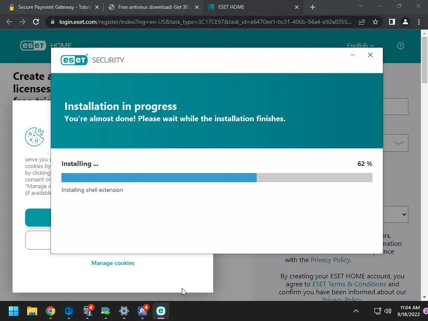Image resolution: width=428 pixels, height=321 pixels.
Task: Click the 'Installing shell extension' status text
Action: point(92,190)
